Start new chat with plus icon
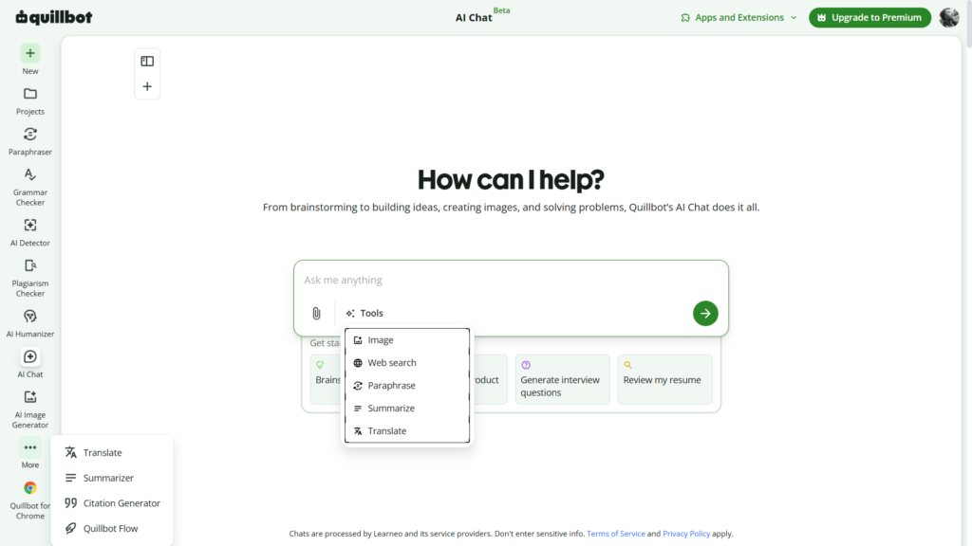The height and width of the screenshot is (546, 972). click(x=147, y=86)
